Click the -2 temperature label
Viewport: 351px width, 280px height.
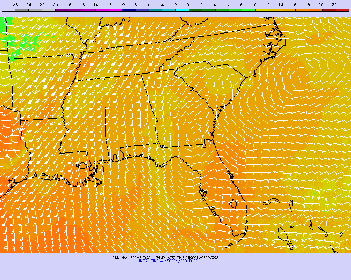click(x=174, y=5)
